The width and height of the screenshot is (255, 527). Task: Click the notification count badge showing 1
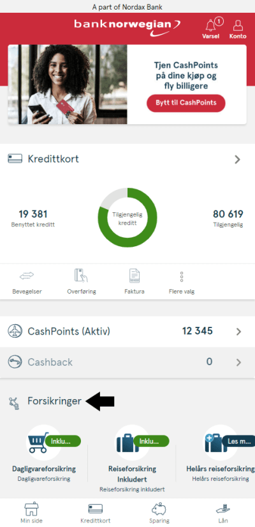point(219,22)
